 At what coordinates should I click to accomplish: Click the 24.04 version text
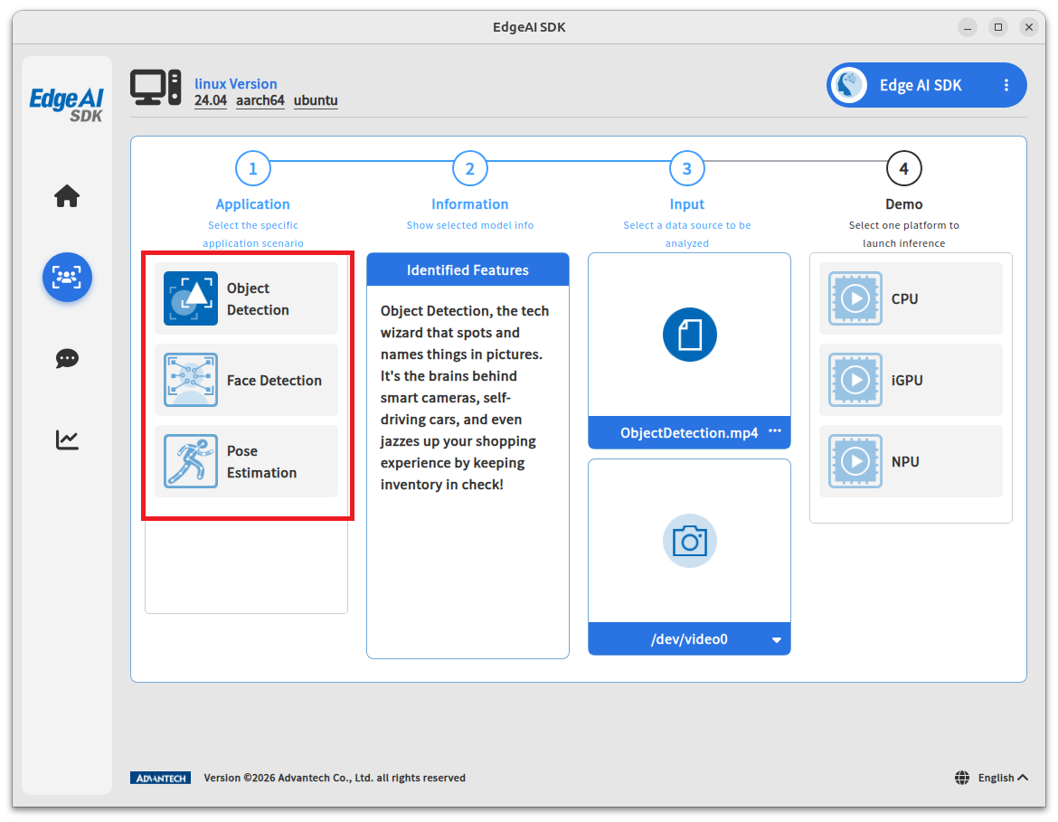211,100
